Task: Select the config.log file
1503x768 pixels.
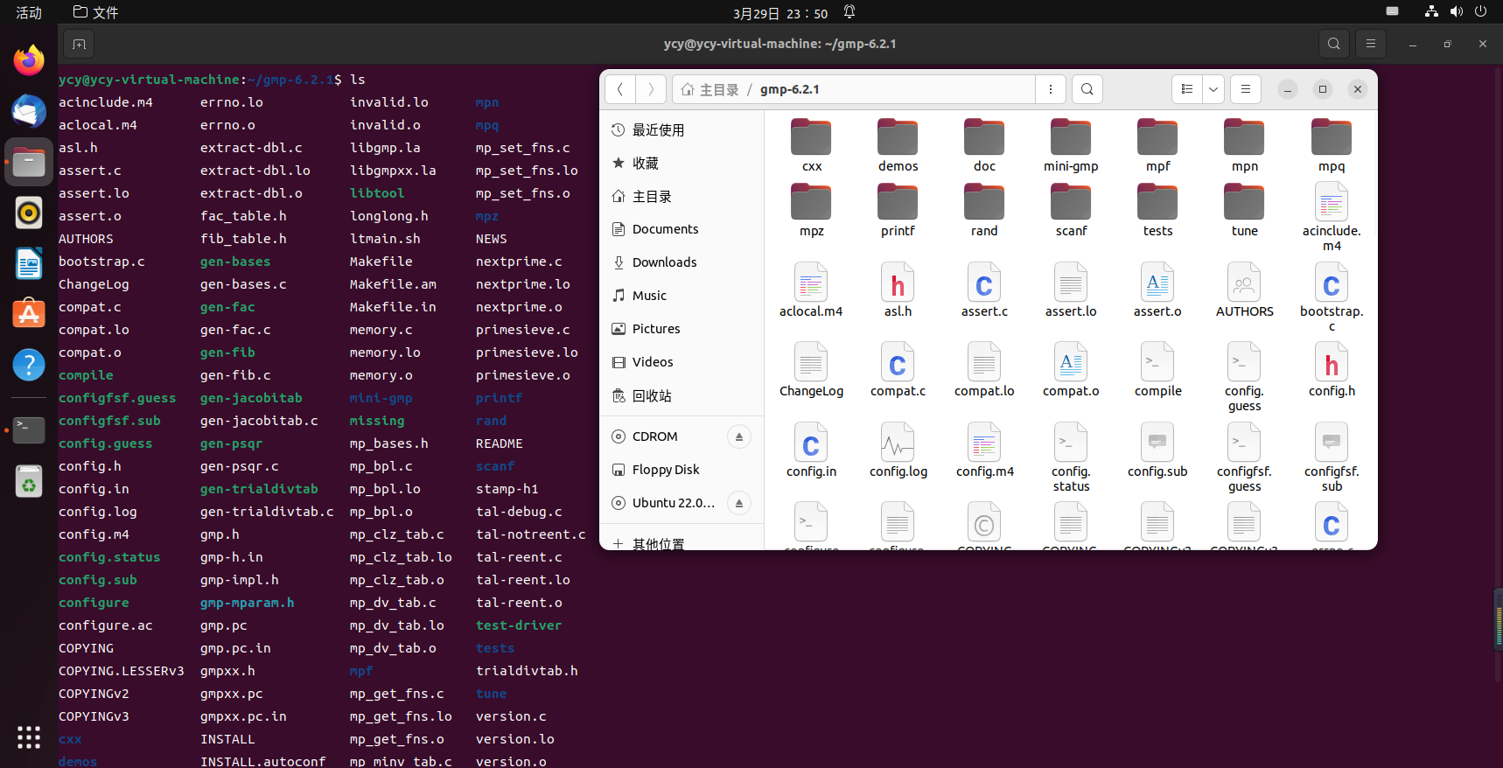Action: click(x=898, y=450)
